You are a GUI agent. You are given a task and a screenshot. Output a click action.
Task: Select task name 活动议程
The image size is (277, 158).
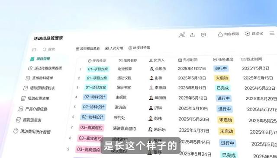click(124, 78)
